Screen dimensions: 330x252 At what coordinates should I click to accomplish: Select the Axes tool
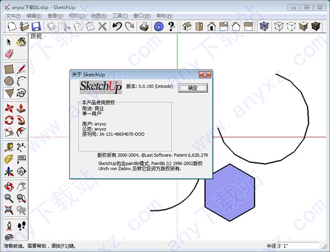[x=9, y=171]
